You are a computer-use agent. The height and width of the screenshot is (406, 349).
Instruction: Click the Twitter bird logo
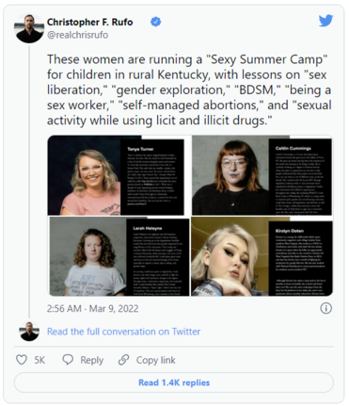point(325,21)
